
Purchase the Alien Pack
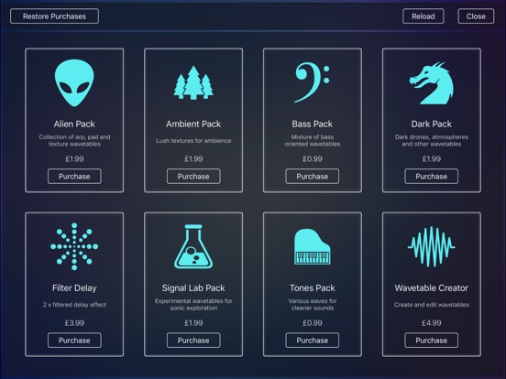[74, 177]
